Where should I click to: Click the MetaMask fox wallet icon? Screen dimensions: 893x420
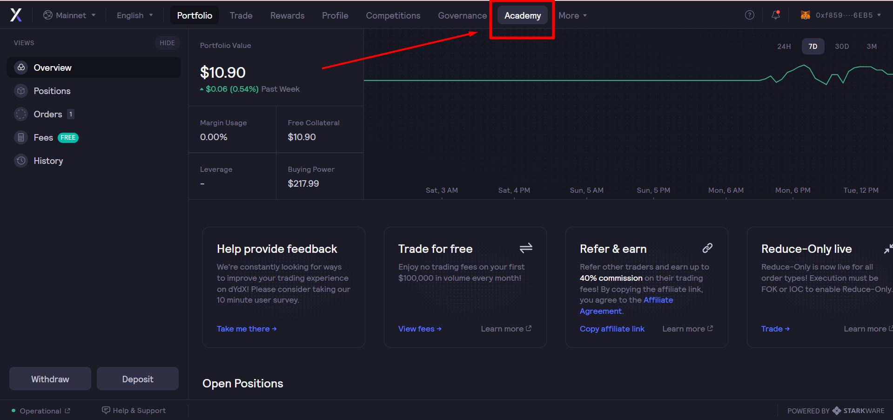click(805, 15)
